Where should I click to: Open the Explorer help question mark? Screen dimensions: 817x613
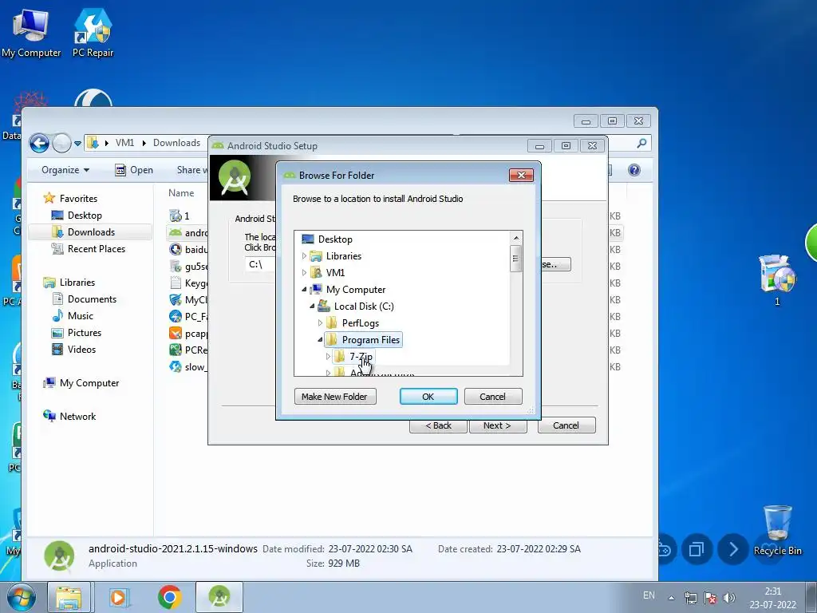click(634, 170)
